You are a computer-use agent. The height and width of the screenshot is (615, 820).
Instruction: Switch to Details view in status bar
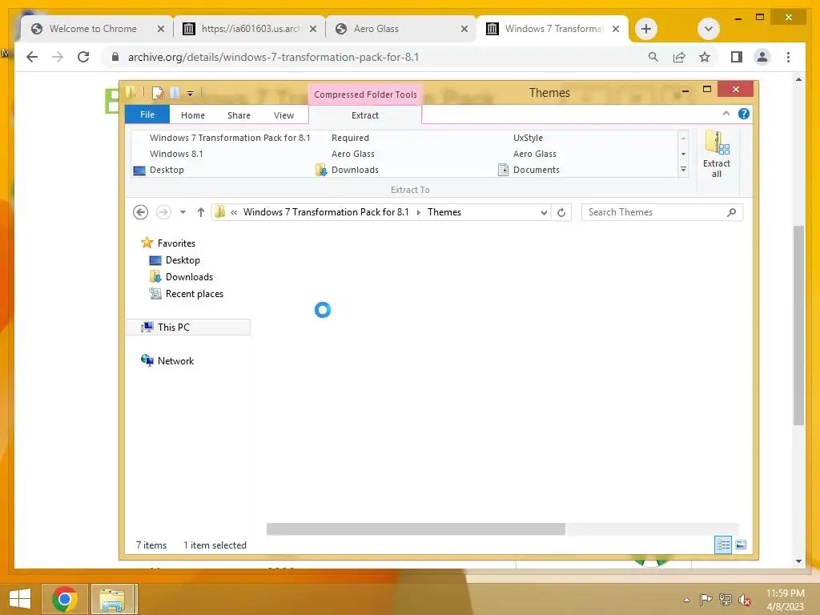click(723, 545)
